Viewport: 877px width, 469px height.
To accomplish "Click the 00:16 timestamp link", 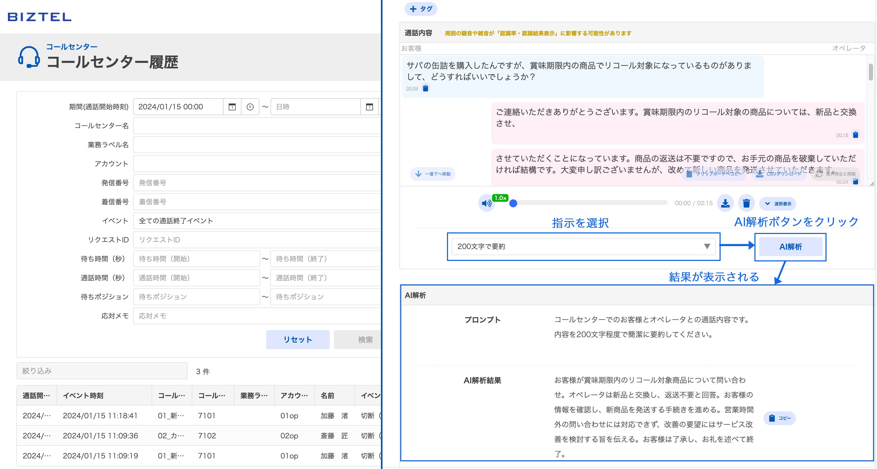I will (842, 135).
